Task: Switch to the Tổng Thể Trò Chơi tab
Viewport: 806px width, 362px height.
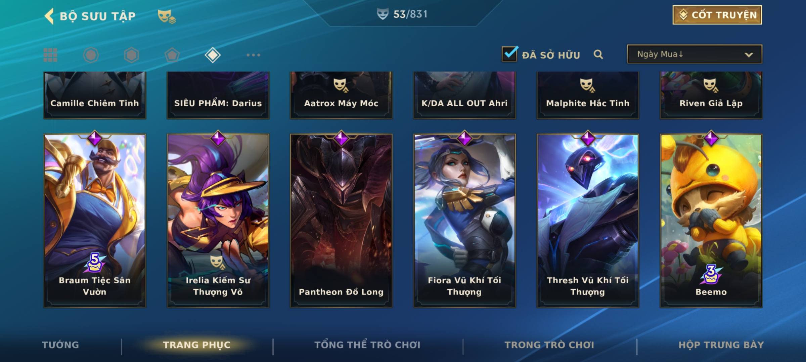Action: pos(367,345)
